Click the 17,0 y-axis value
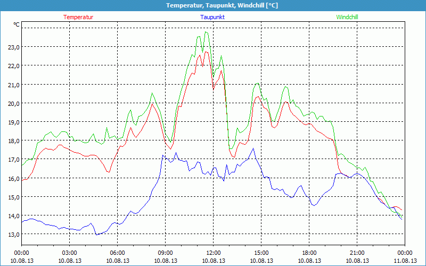The image size is (426, 266). pyautogui.click(x=14, y=160)
